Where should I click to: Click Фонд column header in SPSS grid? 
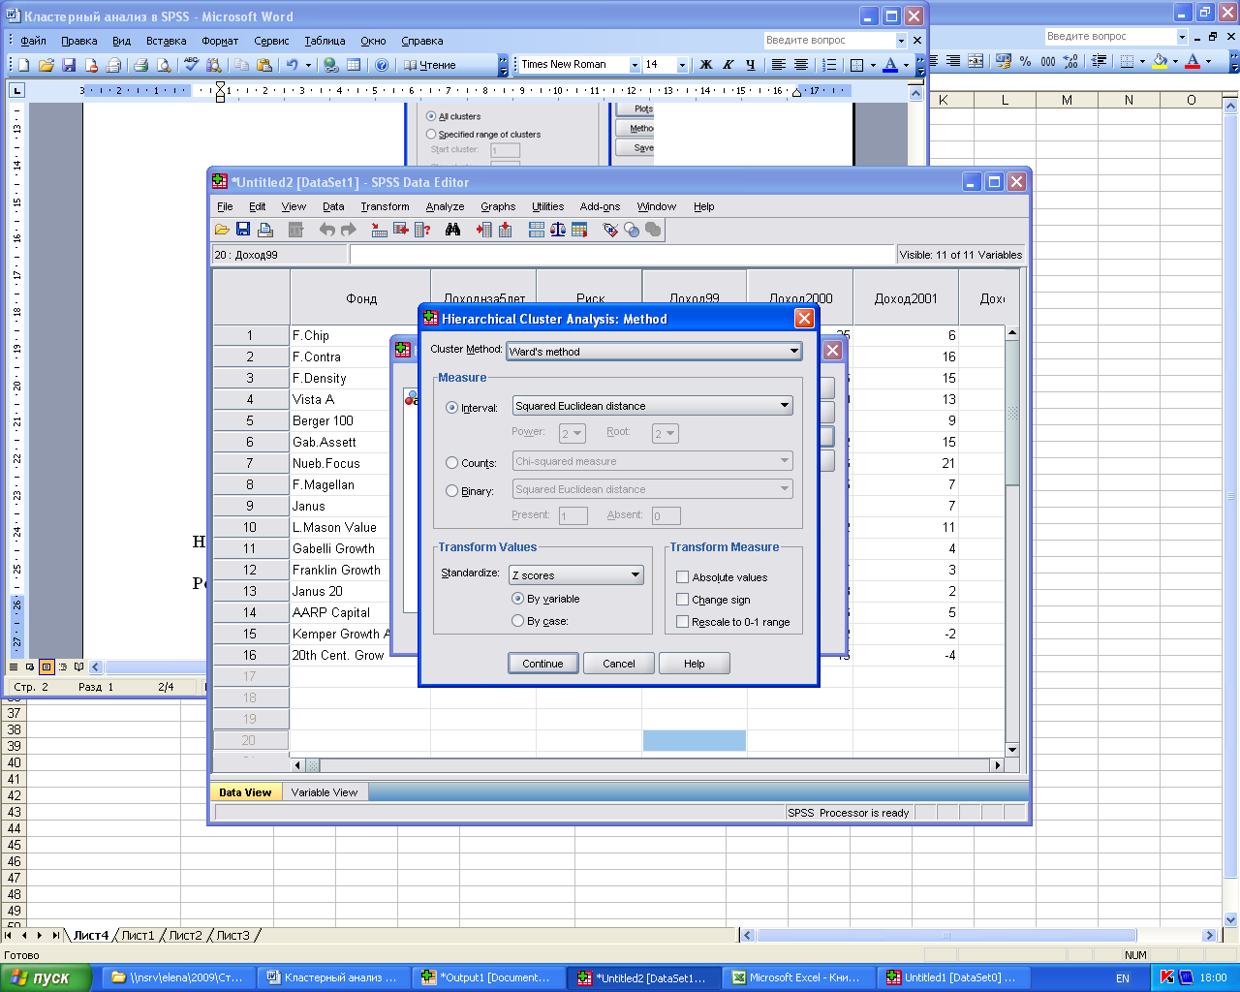pyautogui.click(x=360, y=298)
